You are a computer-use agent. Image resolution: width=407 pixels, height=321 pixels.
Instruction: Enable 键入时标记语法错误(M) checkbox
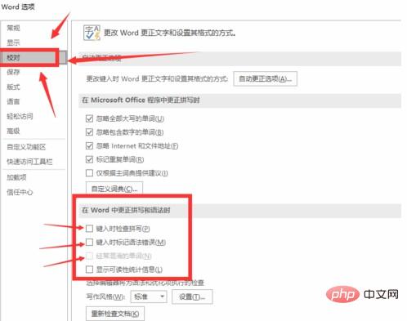coord(89,242)
